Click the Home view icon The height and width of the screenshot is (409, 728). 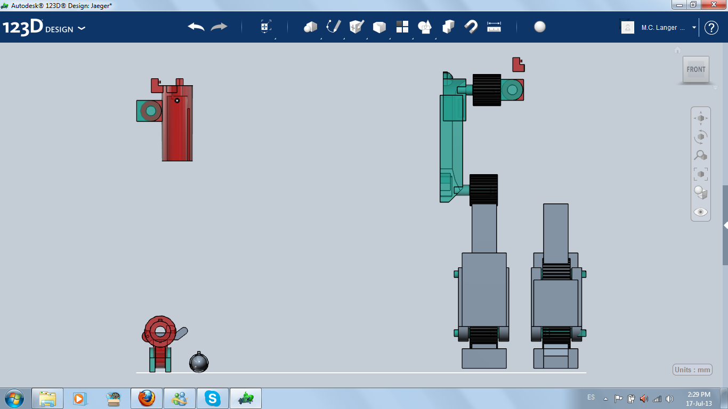[x=677, y=50]
